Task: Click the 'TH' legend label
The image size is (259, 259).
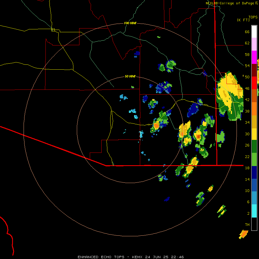Action: tap(247, 225)
